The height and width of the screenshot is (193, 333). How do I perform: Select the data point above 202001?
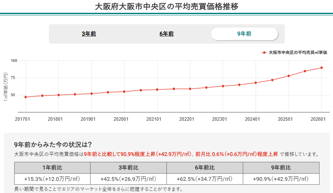pyautogui.click(x=124, y=92)
